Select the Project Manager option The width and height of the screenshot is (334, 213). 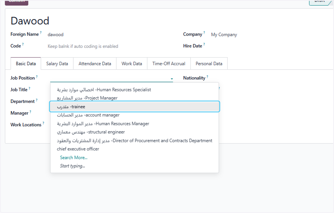click(x=135, y=98)
